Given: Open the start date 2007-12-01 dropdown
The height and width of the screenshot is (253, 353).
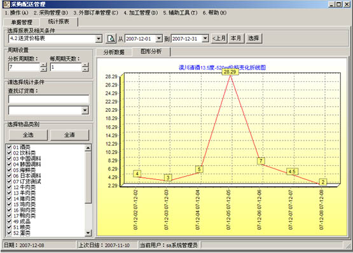Looking at the screenshot, I should point(159,39).
